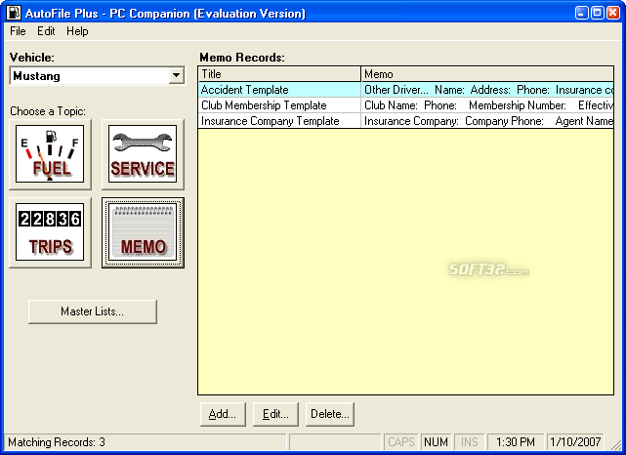626x455 pixels.
Task: Click the CAPS status bar indicator
Action: pos(401,442)
